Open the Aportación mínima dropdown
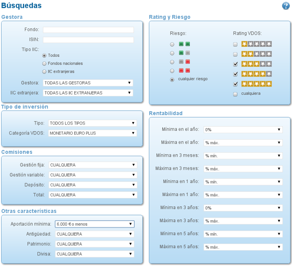This screenshot has height=267, width=292. tap(95, 224)
